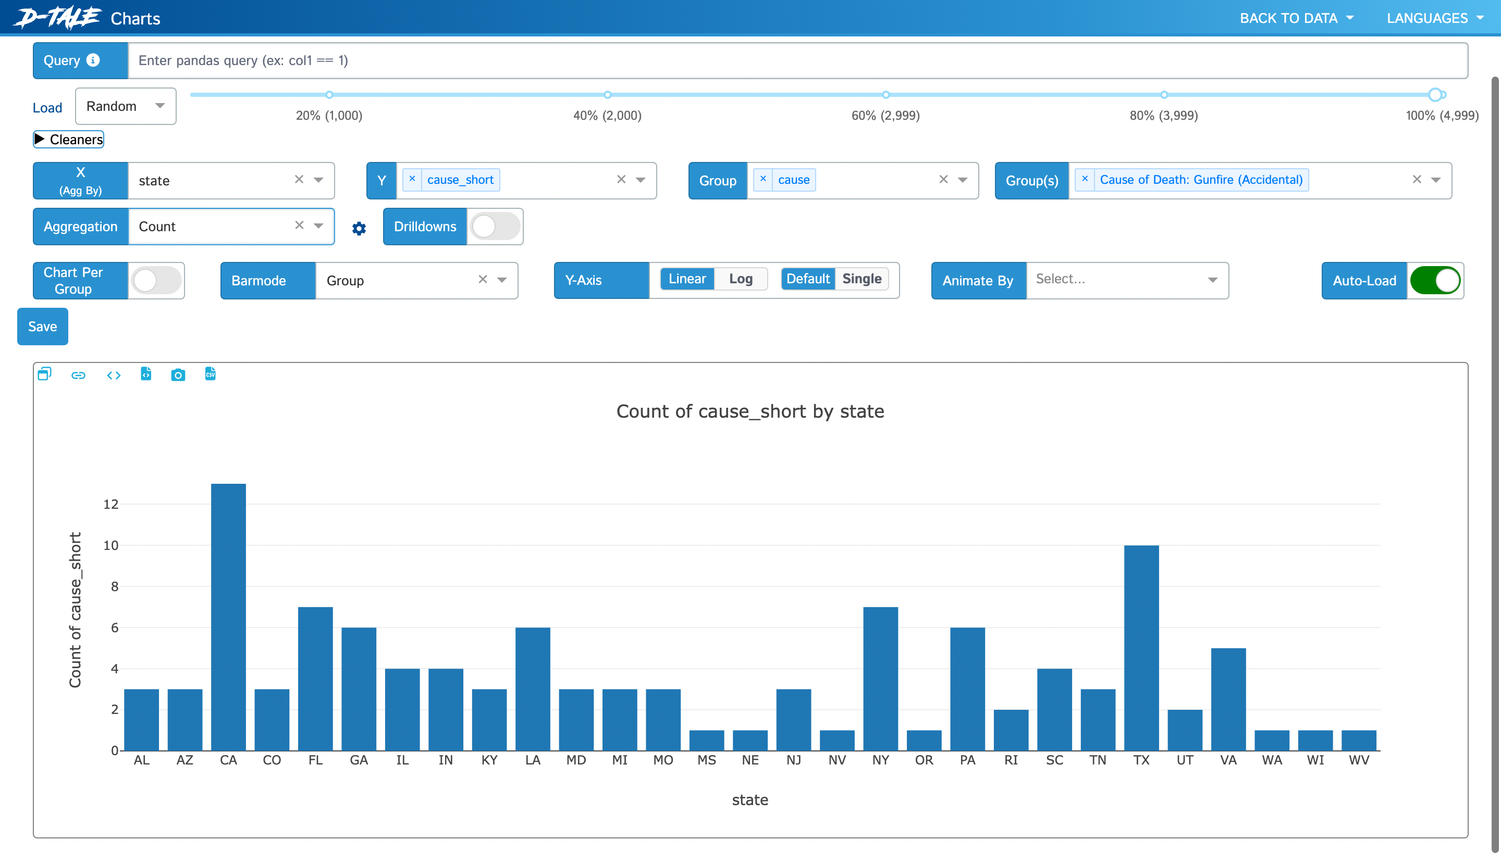Image resolution: width=1501 pixels, height=853 pixels.
Task: Open the BACK TO DATA menu
Action: 1296,18
